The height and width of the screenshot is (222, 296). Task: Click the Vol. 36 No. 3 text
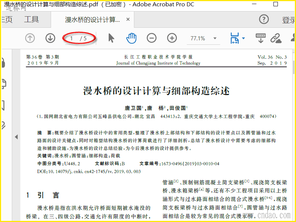pos(272,57)
